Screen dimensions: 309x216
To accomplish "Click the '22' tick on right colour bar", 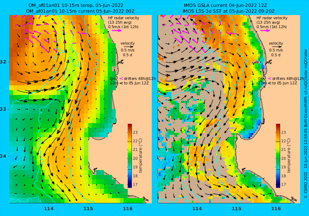I will [x=283, y=141].
